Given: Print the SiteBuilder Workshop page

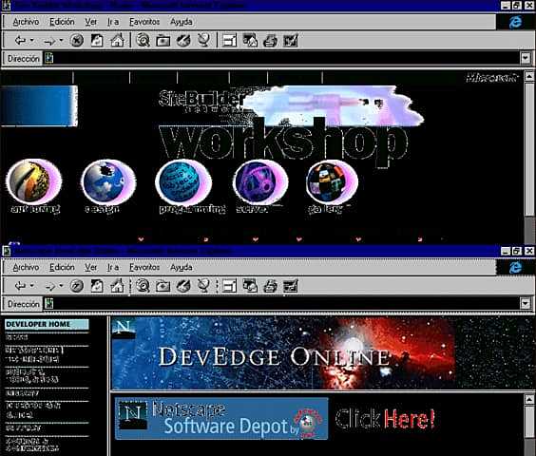Looking at the screenshot, I should pyautogui.click(x=270, y=40).
